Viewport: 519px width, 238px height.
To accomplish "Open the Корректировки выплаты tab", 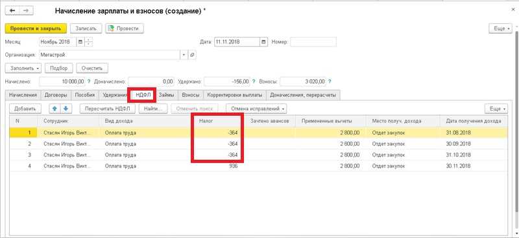I will 235,95.
